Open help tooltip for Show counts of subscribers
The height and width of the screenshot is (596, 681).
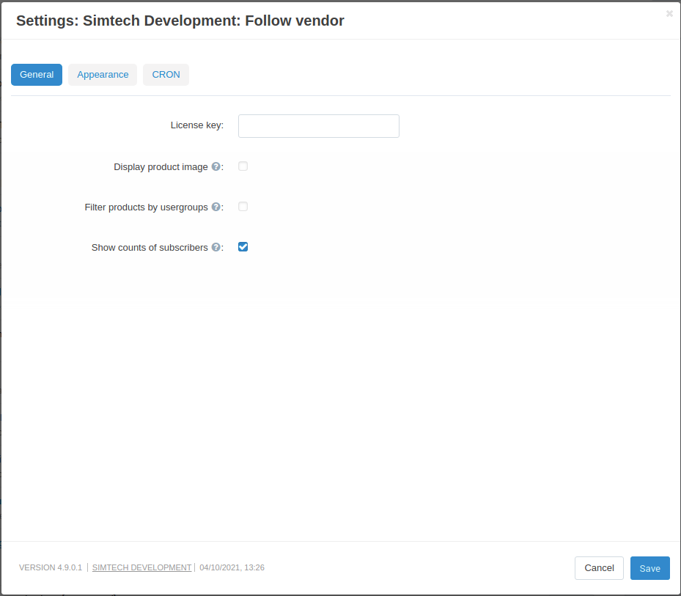pos(216,247)
